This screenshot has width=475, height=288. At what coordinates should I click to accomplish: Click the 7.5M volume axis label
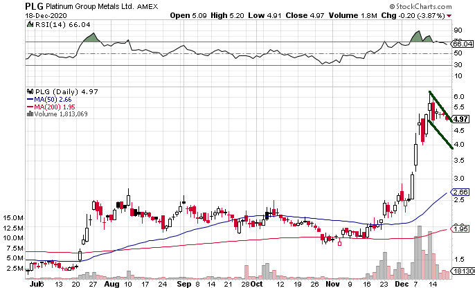(15, 249)
